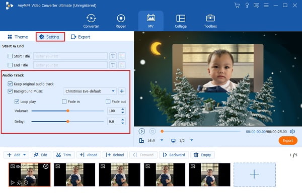Click the orange Export button
Image resolution: width=302 pixels, height=196 pixels.
tap(288, 141)
